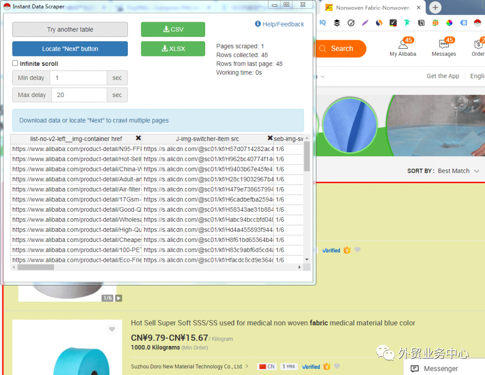Image resolution: width=485 pixels, height=375 pixels.
Task: Open My Alibaba account icon
Action: [x=403, y=45]
